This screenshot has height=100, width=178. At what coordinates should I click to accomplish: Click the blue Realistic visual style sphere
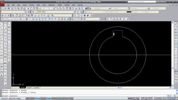[x=85, y=16]
